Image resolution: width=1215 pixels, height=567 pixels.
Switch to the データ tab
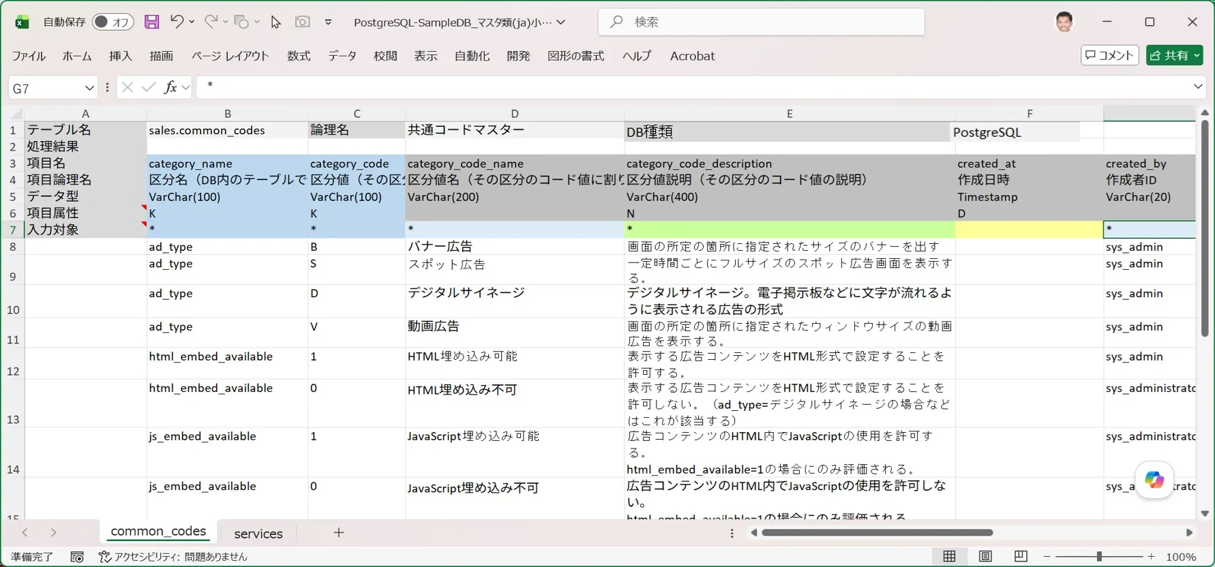342,56
